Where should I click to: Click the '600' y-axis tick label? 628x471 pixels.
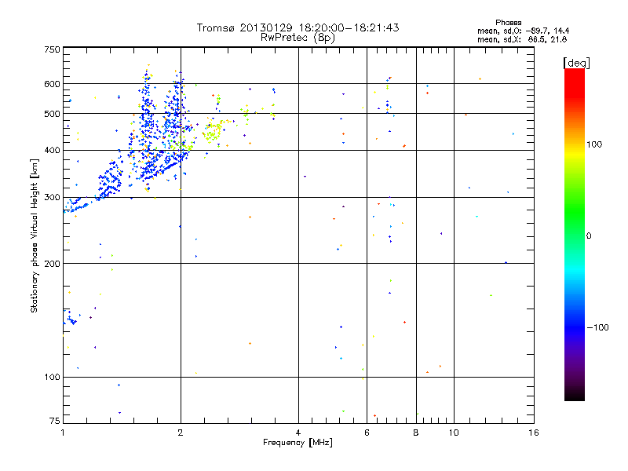pyautogui.click(x=52, y=84)
